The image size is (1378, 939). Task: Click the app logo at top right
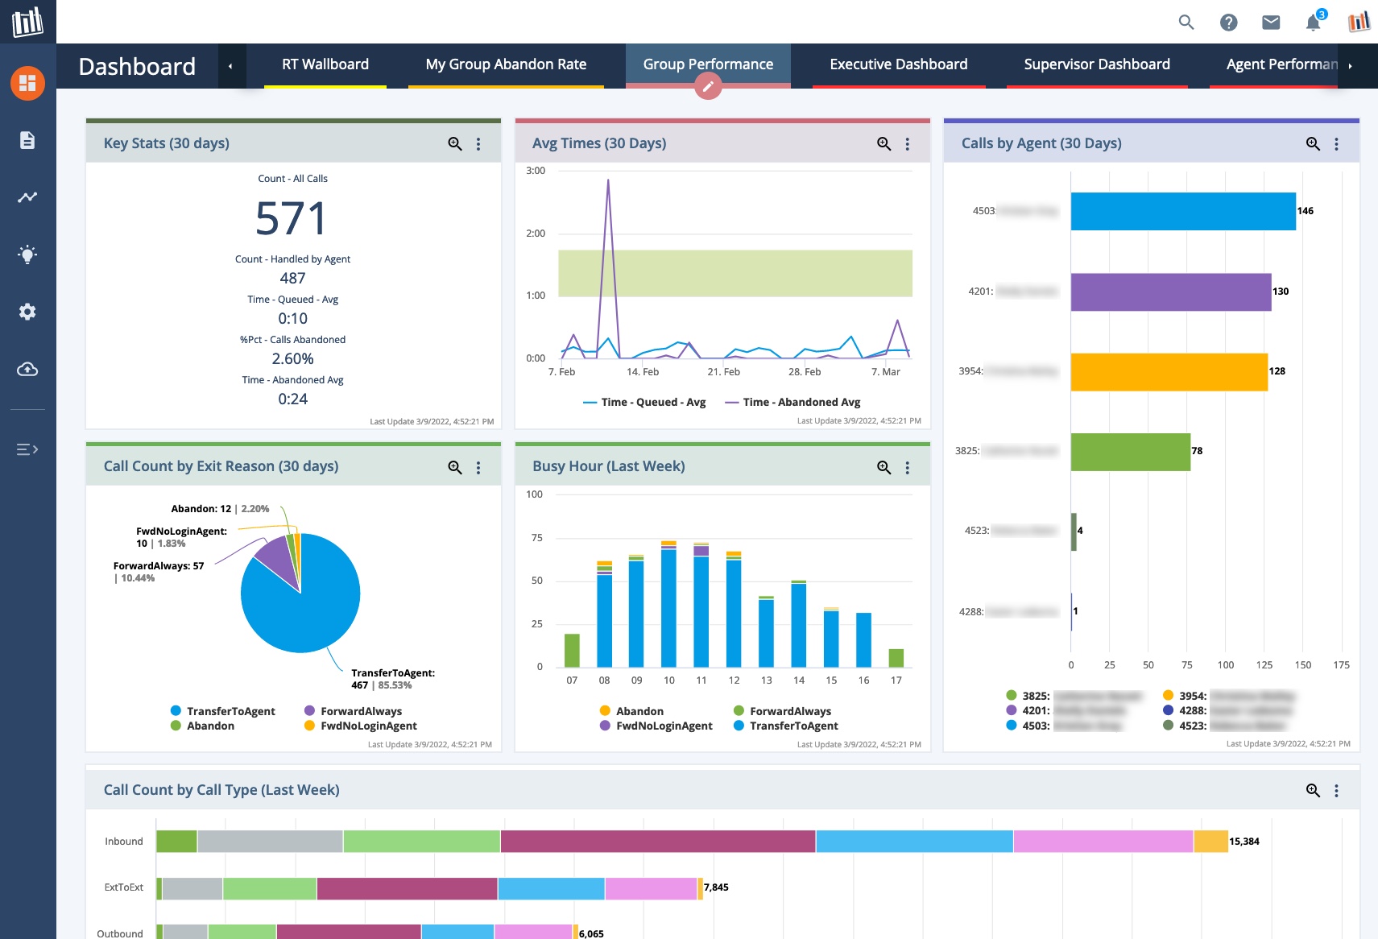pyautogui.click(x=1359, y=22)
